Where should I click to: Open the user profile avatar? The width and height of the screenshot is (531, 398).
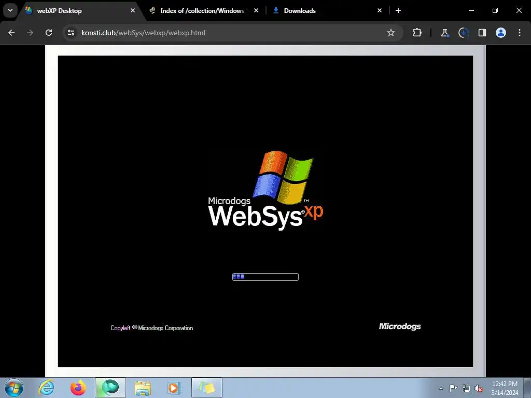pos(501,33)
